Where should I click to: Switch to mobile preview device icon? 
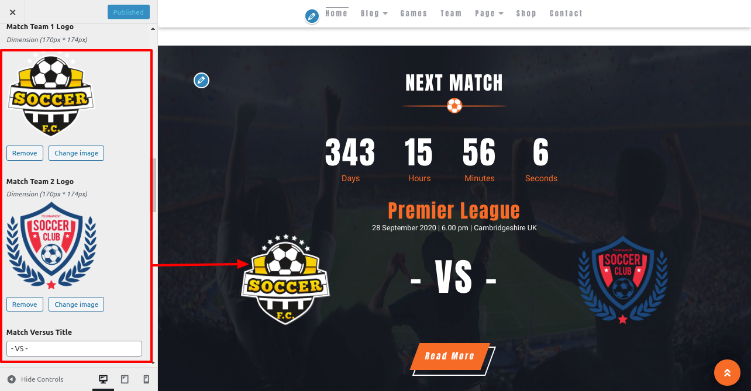click(146, 379)
